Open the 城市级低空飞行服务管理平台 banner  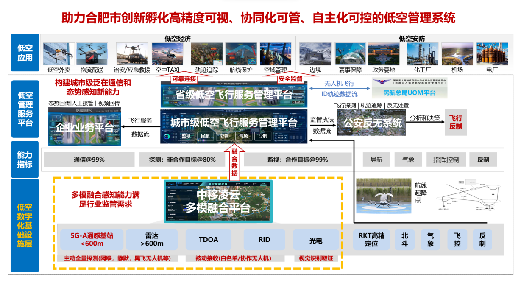point(234,126)
